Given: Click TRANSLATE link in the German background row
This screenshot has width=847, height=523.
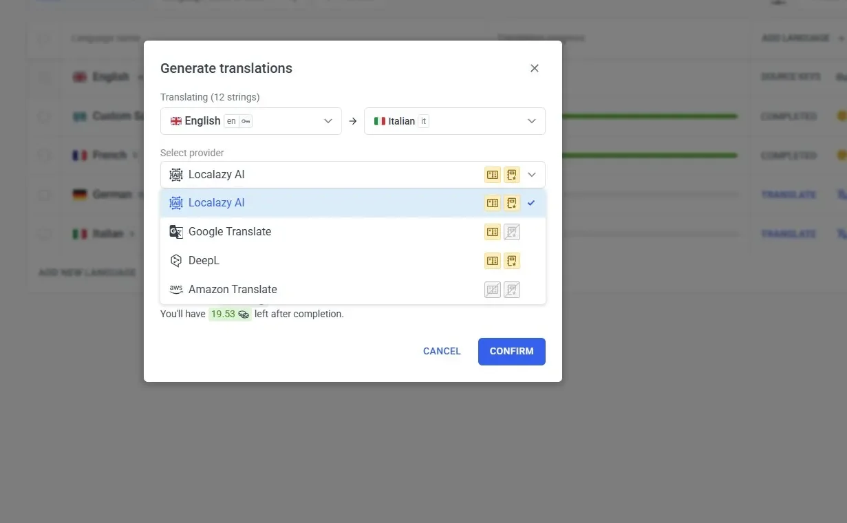Looking at the screenshot, I should click(x=789, y=195).
